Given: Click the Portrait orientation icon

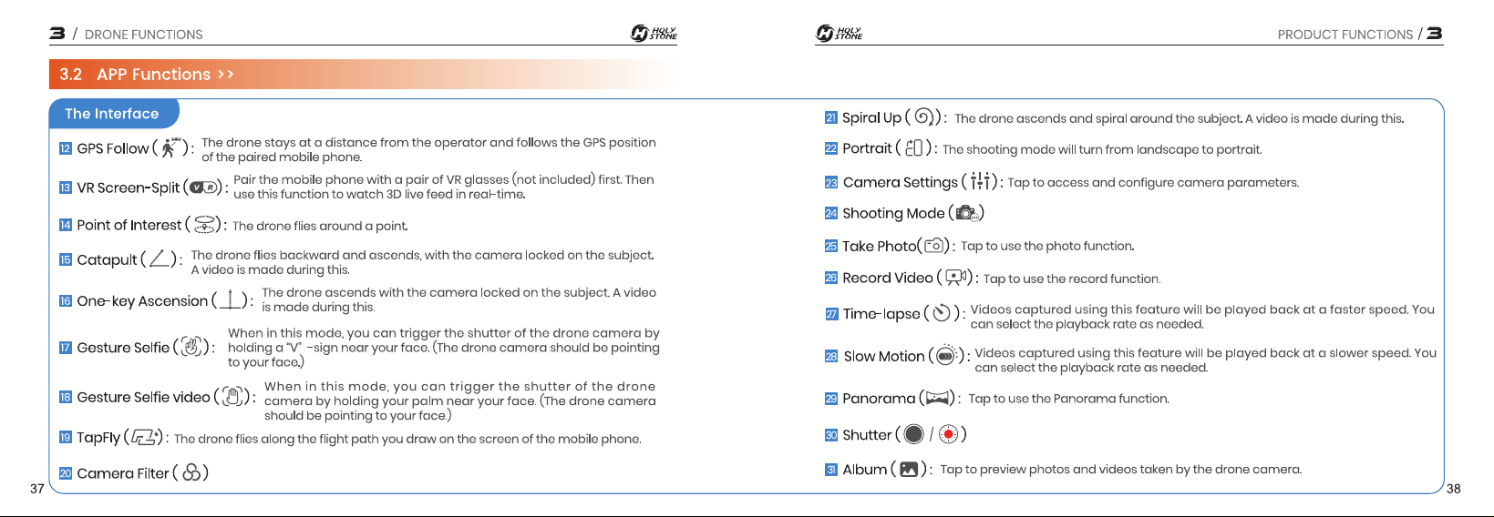Looking at the screenshot, I should pos(914,147).
